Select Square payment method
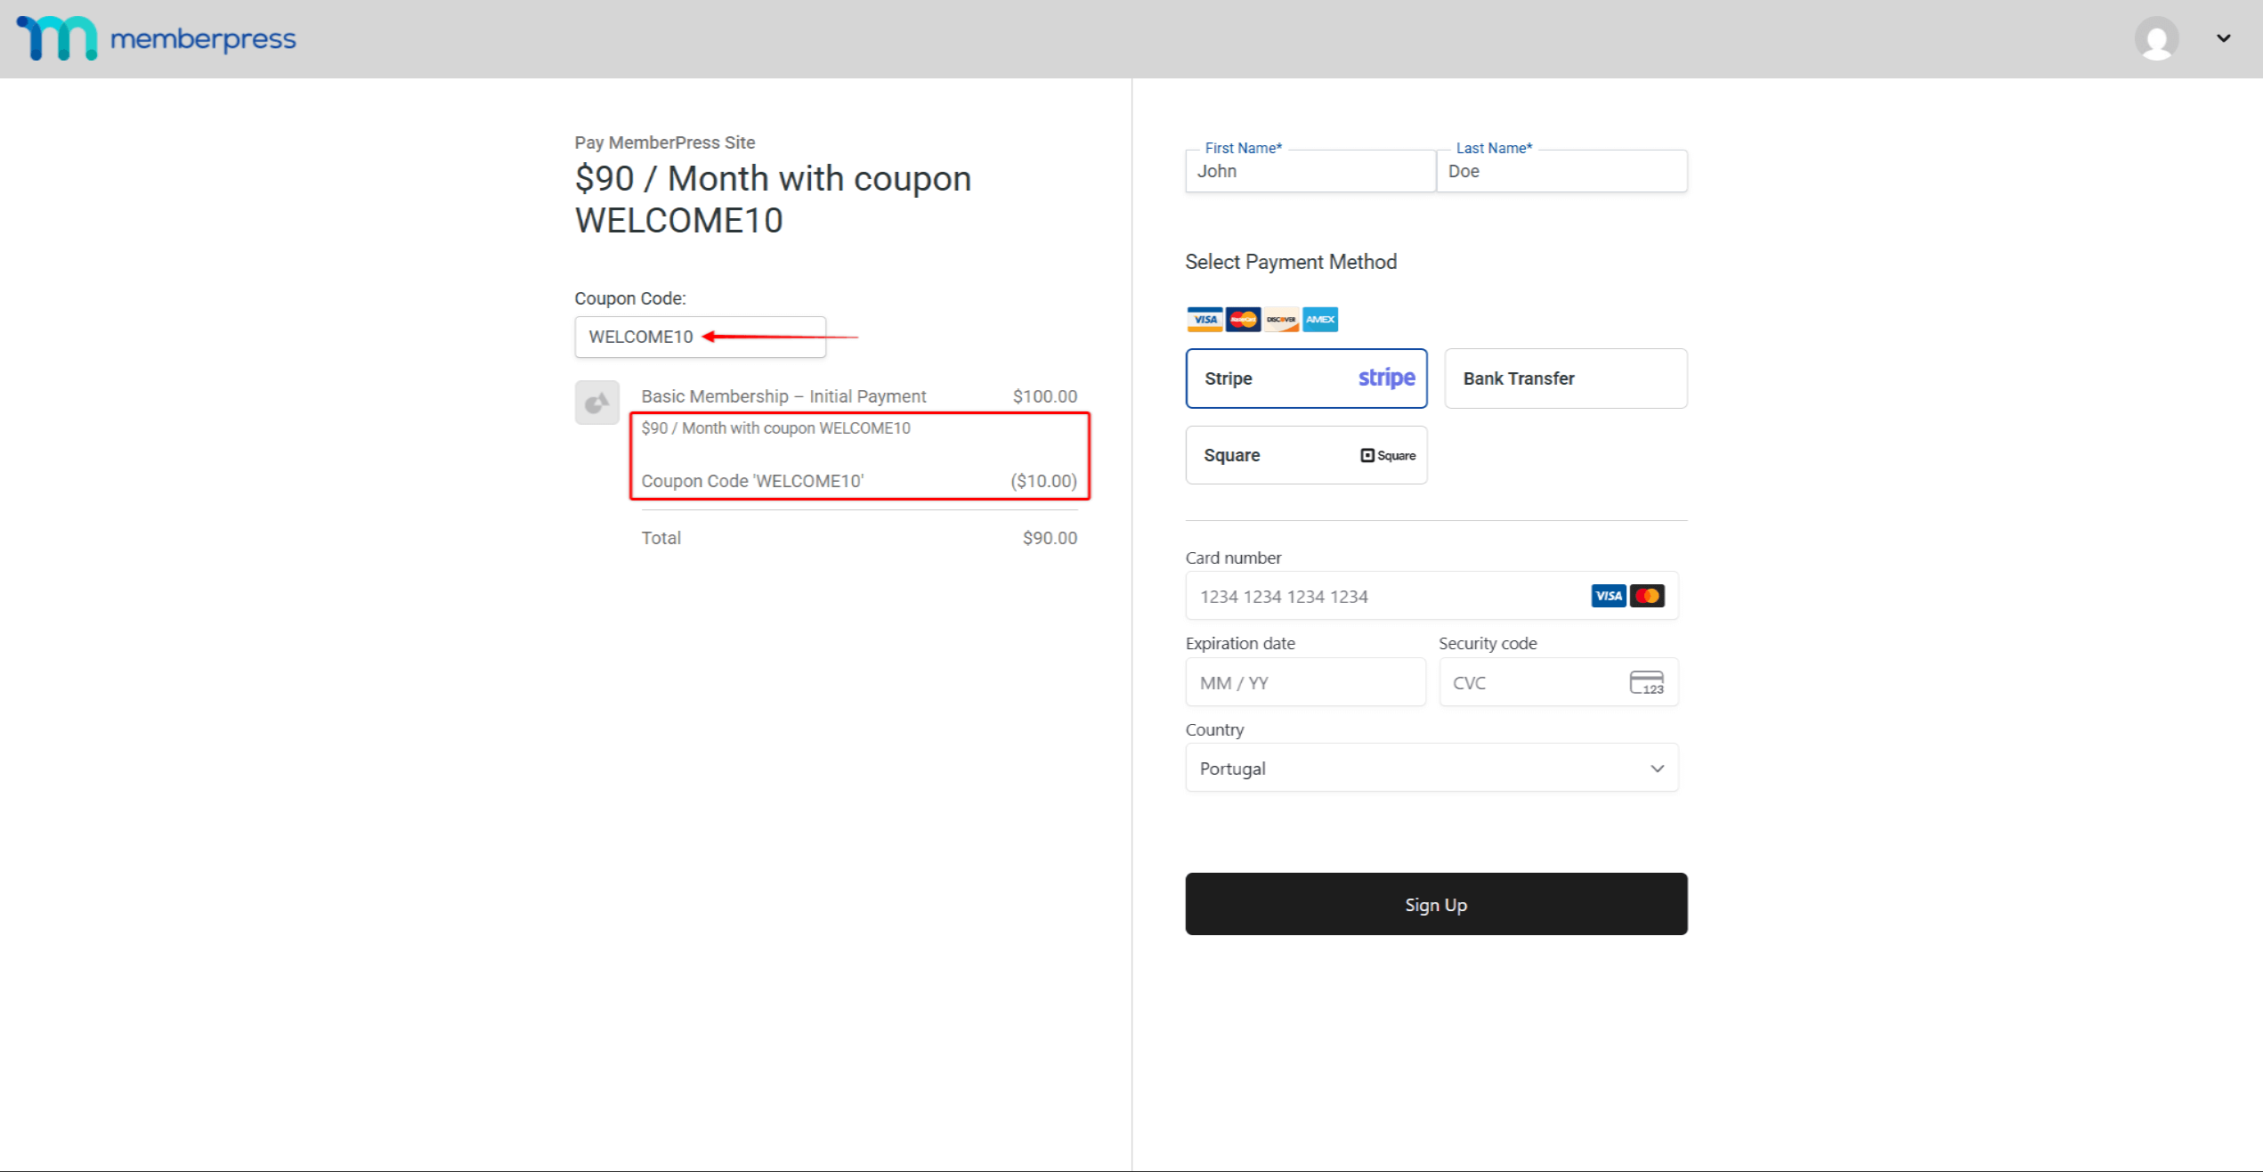This screenshot has height=1172, width=2263. [x=1306, y=455]
